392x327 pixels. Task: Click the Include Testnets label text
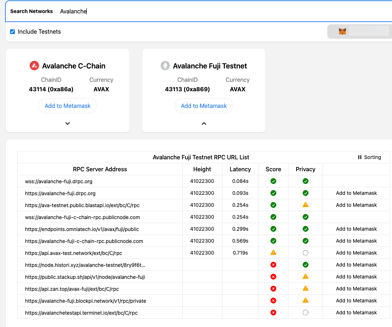coord(39,32)
